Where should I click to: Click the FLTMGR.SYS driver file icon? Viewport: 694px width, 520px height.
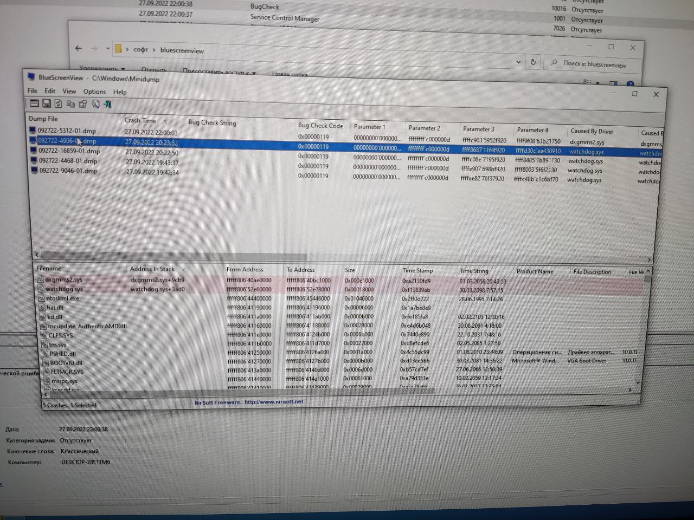[46, 372]
